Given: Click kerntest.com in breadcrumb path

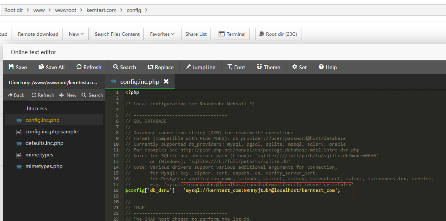Looking at the screenshot, I should [x=101, y=10].
